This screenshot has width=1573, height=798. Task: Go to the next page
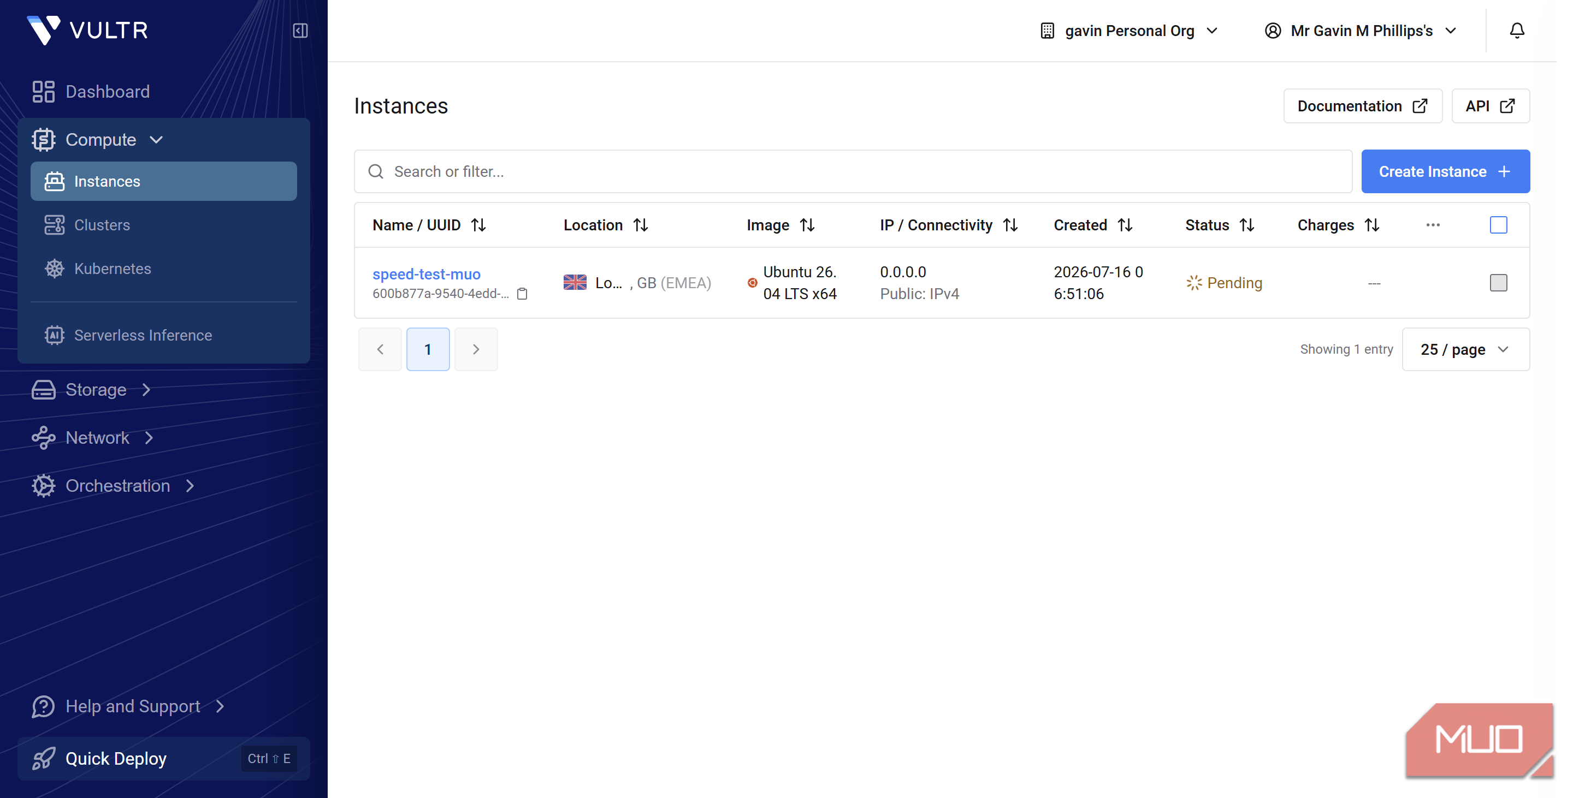click(x=476, y=349)
